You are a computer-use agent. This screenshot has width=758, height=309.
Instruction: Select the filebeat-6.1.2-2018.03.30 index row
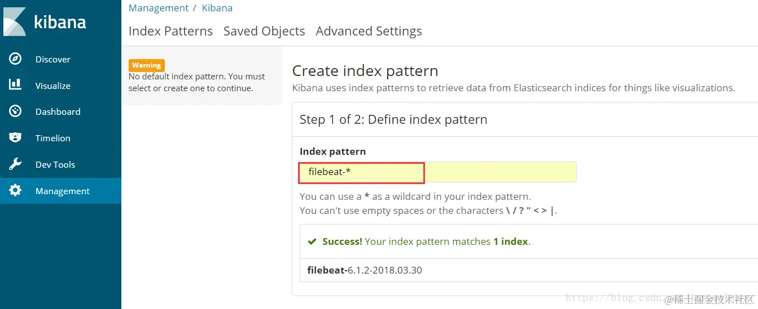529,270
